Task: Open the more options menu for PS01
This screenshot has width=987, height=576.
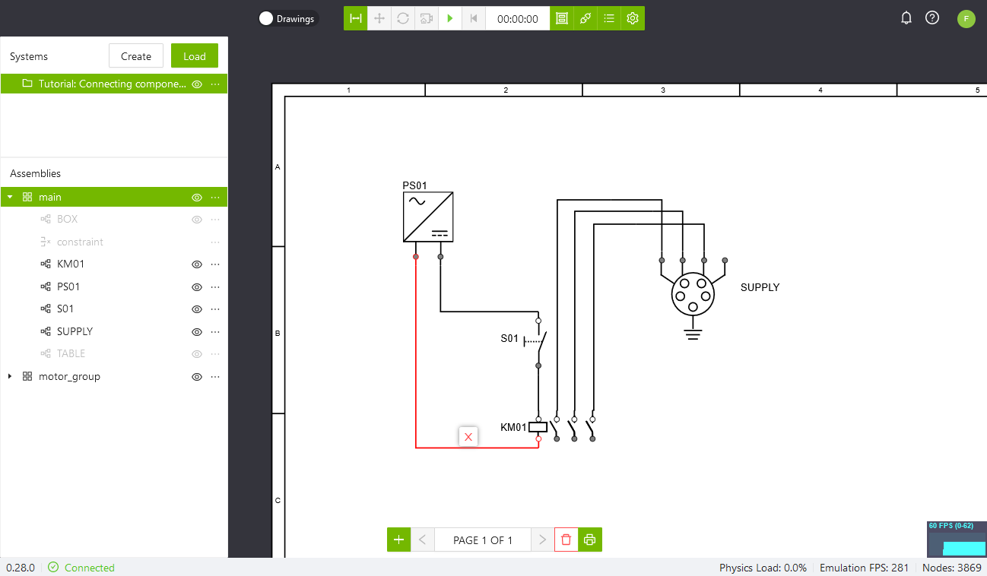Action: 215,287
